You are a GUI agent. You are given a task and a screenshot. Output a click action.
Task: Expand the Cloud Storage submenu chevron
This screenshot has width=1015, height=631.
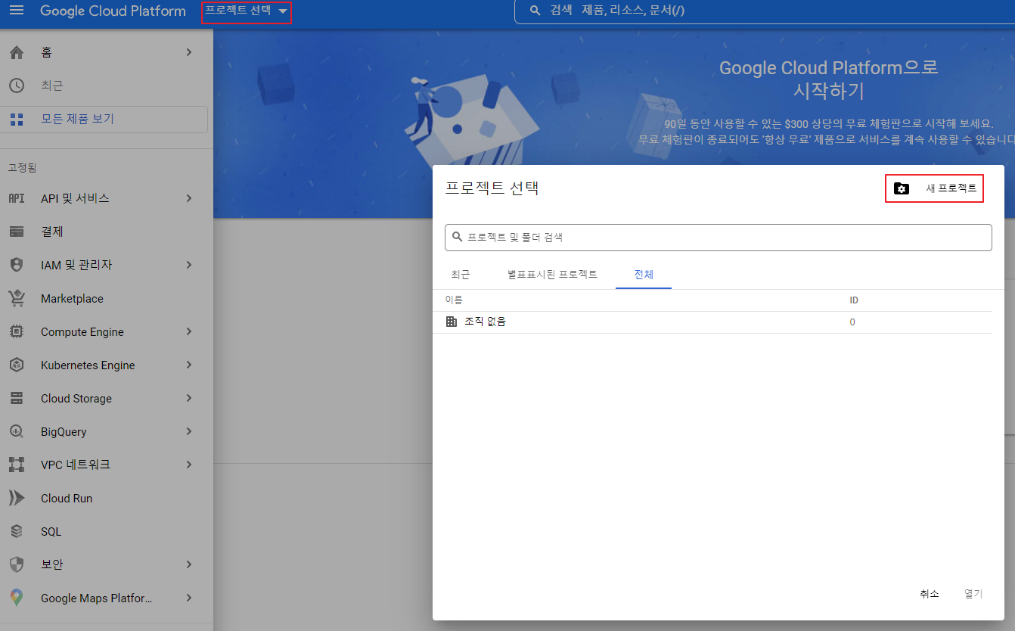point(189,398)
